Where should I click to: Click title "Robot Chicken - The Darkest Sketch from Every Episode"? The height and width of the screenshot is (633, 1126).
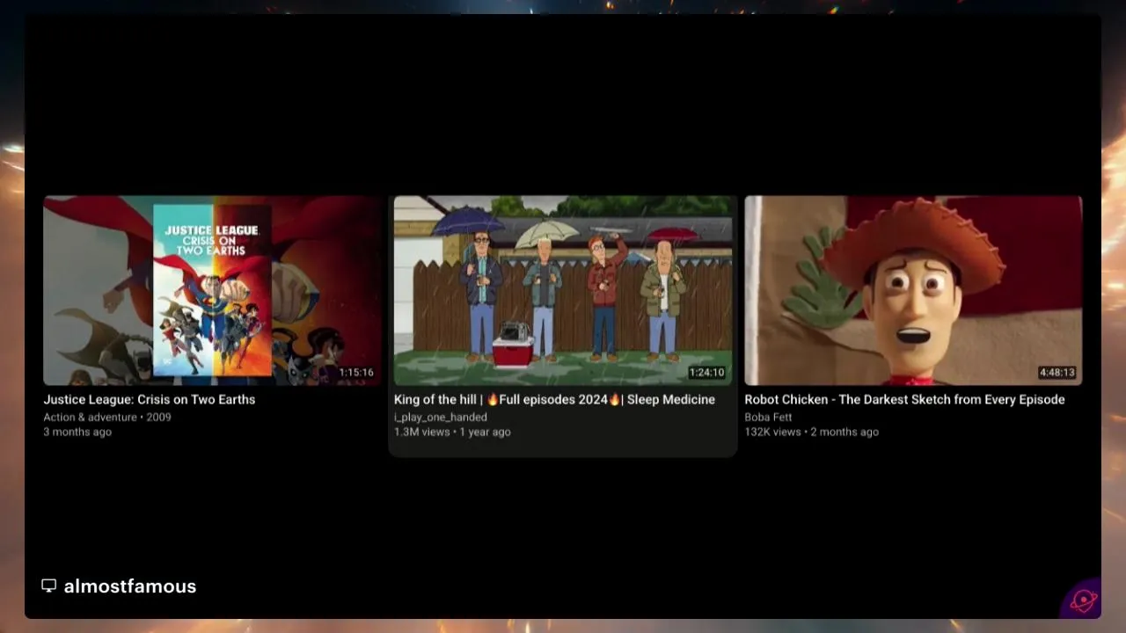click(904, 399)
